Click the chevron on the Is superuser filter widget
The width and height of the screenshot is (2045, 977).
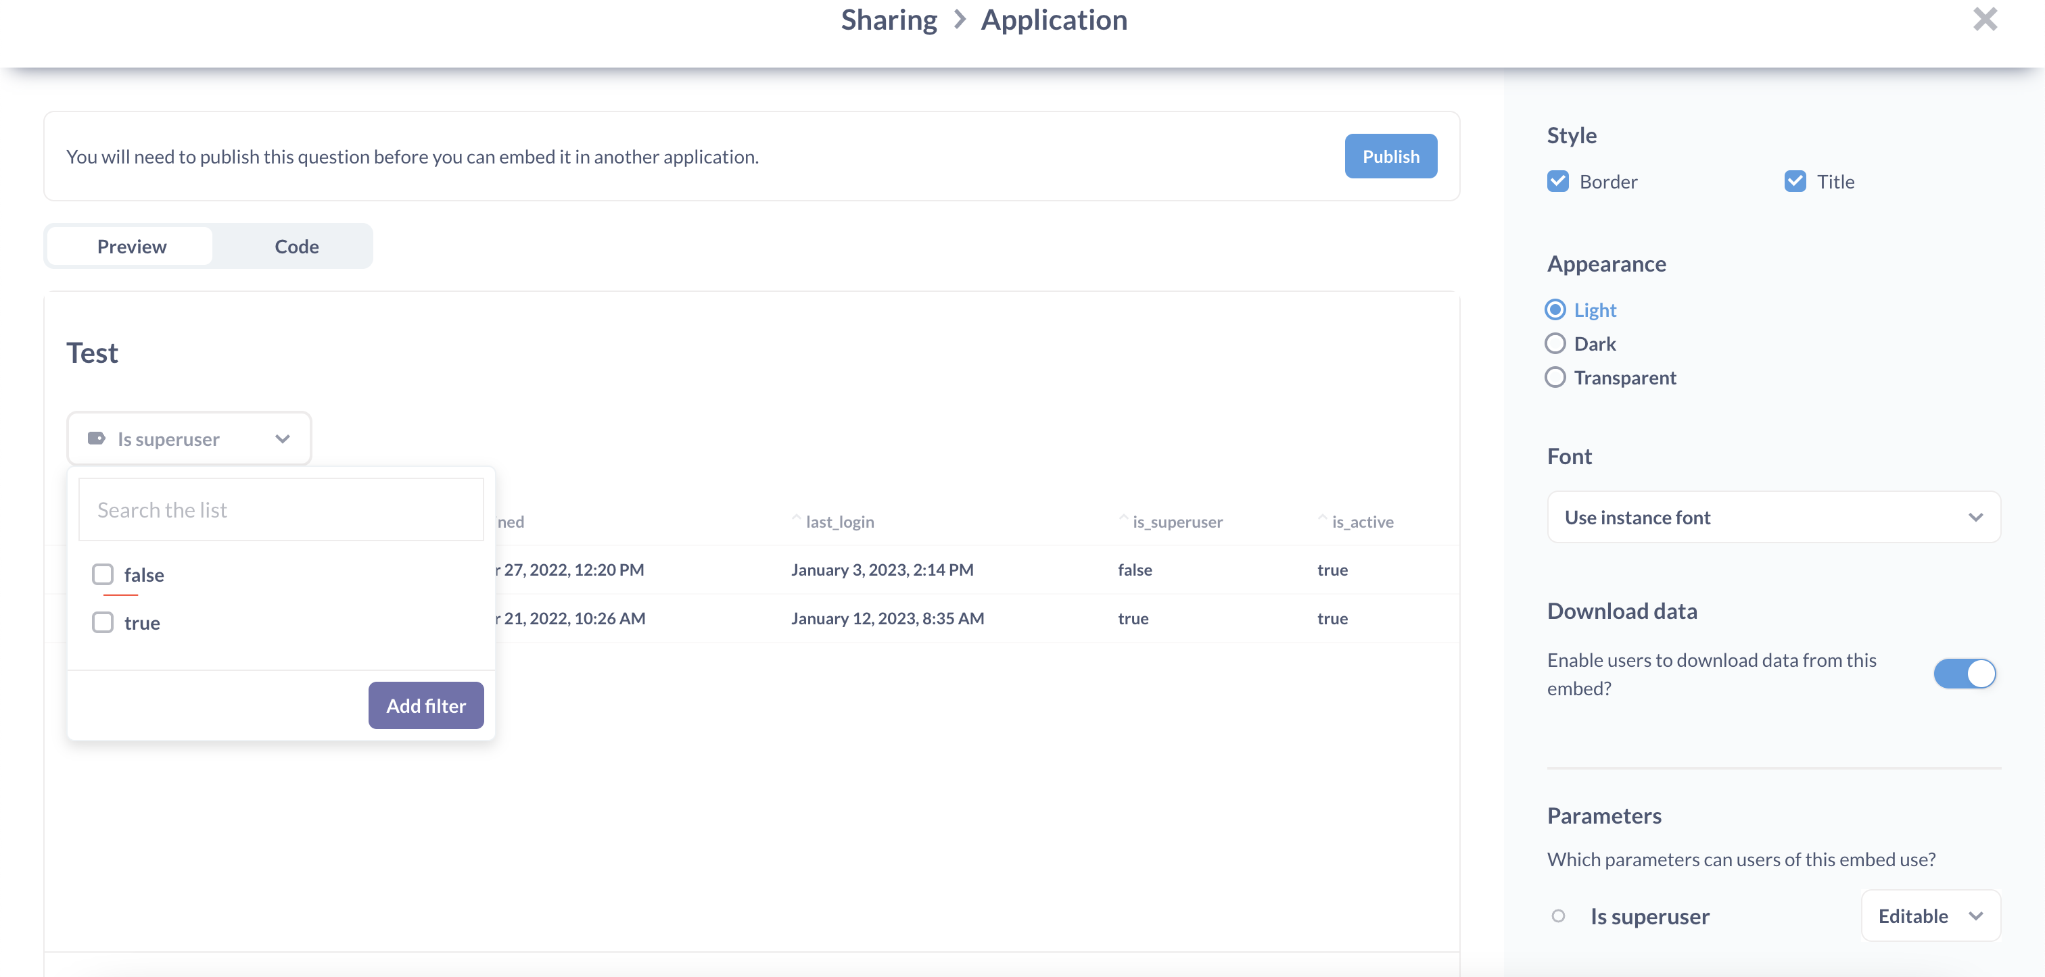click(x=282, y=438)
